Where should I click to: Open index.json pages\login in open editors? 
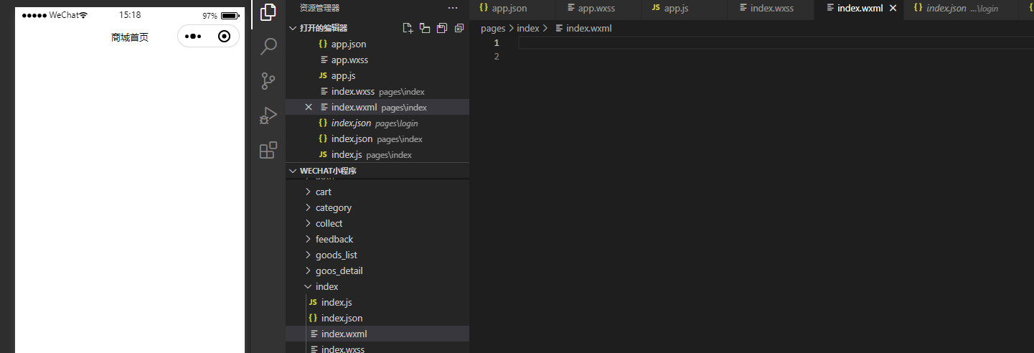tap(377, 123)
